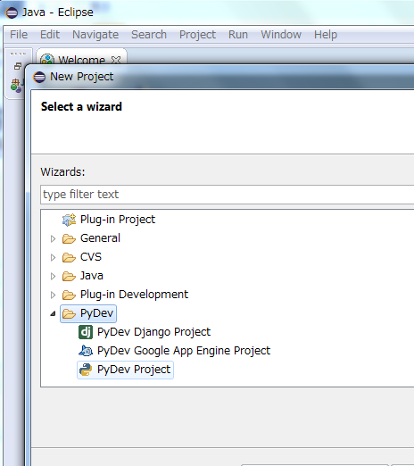Select the Plug-in Project entry
Viewport: 414px width, 466px height.
118,220
